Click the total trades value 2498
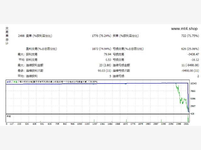The width and height of the screenshot is (201, 150). coord(21,36)
